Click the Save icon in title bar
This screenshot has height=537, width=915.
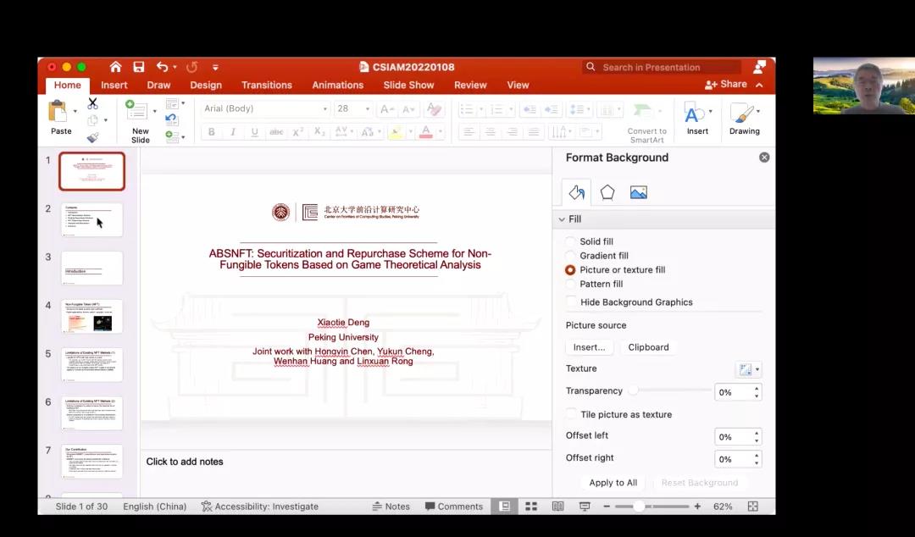[x=139, y=67]
